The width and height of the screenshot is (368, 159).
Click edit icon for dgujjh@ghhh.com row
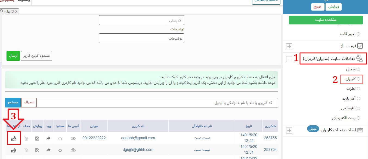click(x=37, y=150)
